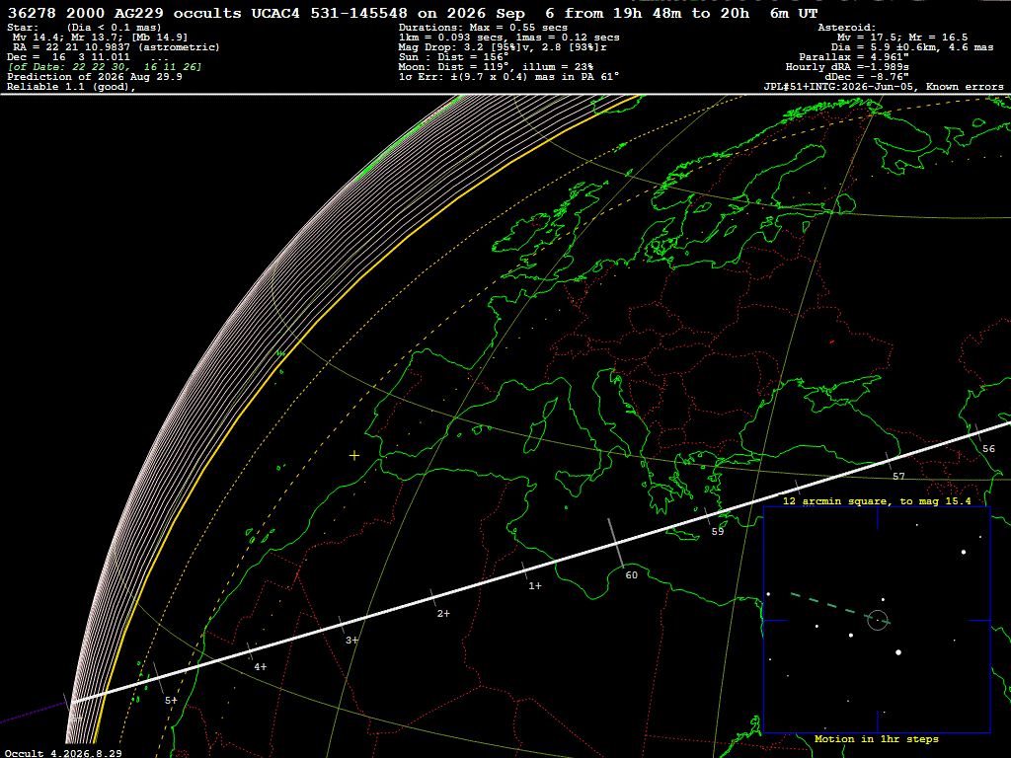Click the 'Motion in 1hr steps' caption
This screenshot has height=758, width=1011.
coord(877,738)
